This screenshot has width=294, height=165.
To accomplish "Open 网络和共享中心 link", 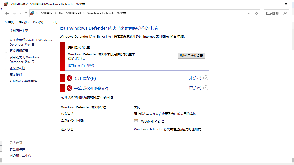I will click(20, 156).
